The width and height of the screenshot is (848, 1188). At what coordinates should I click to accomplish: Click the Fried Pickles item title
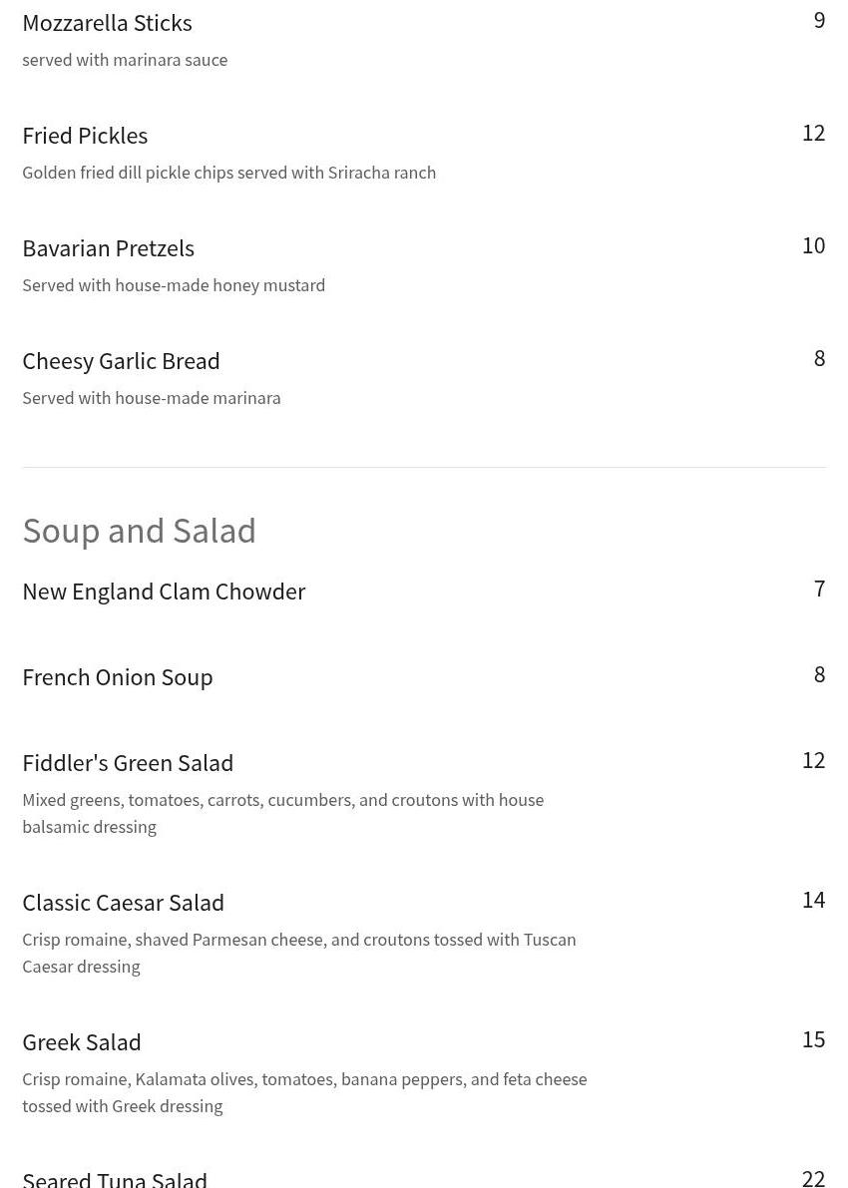click(85, 136)
